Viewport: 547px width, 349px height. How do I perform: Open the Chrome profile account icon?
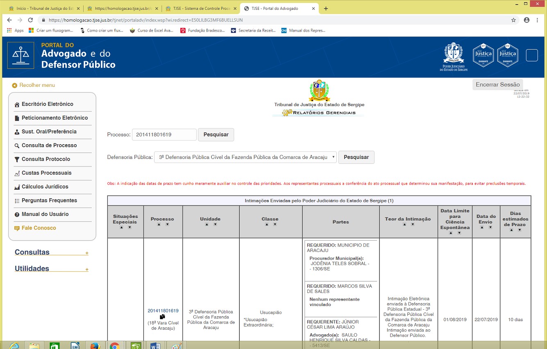(527, 20)
